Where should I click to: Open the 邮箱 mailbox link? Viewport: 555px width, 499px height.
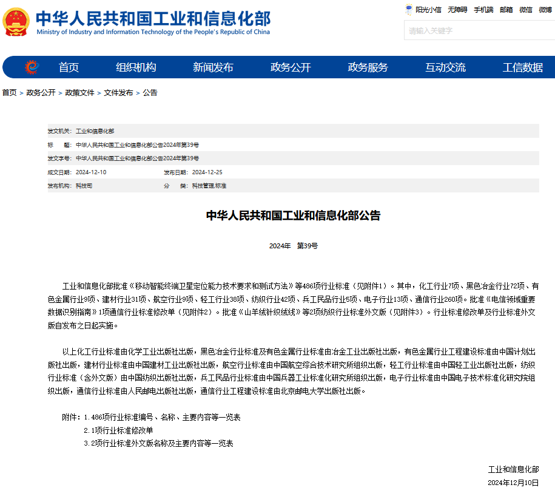506,10
